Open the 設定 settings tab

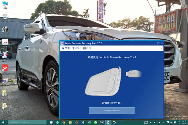pyautogui.click(x=76, y=48)
